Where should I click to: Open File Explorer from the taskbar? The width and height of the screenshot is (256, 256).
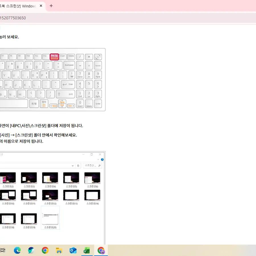(59, 250)
